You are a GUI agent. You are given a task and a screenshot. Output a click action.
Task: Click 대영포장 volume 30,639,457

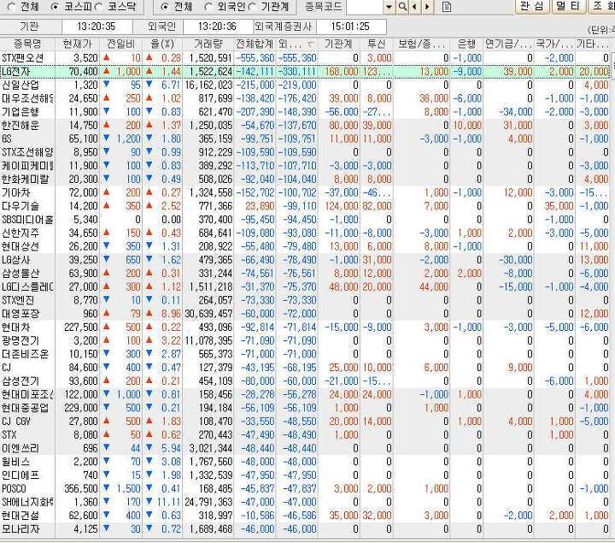208,313
